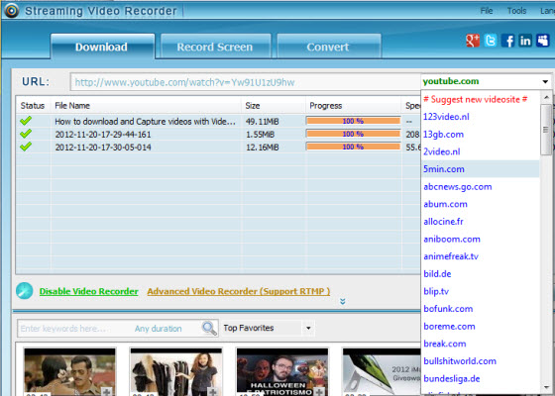Select 'How to download and Capture videos' file
This screenshot has width=555, height=396.
tap(145, 121)
